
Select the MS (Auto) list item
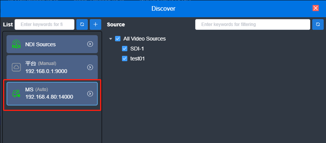[x=52, y=94]
